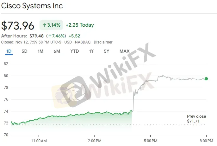View the 5Y price history
The image size is (217, 146).
click(107, 51)
